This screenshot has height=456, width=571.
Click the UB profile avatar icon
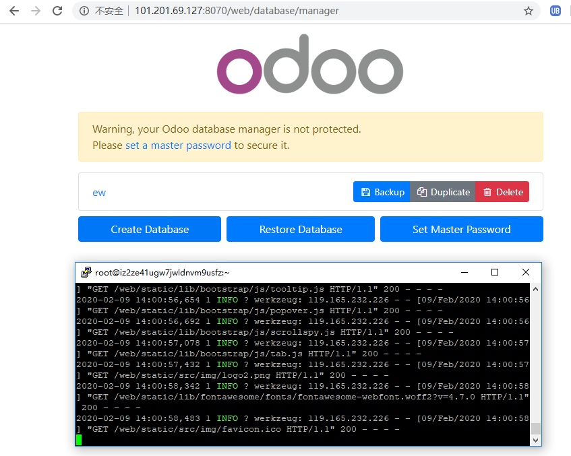click(555, 11)
